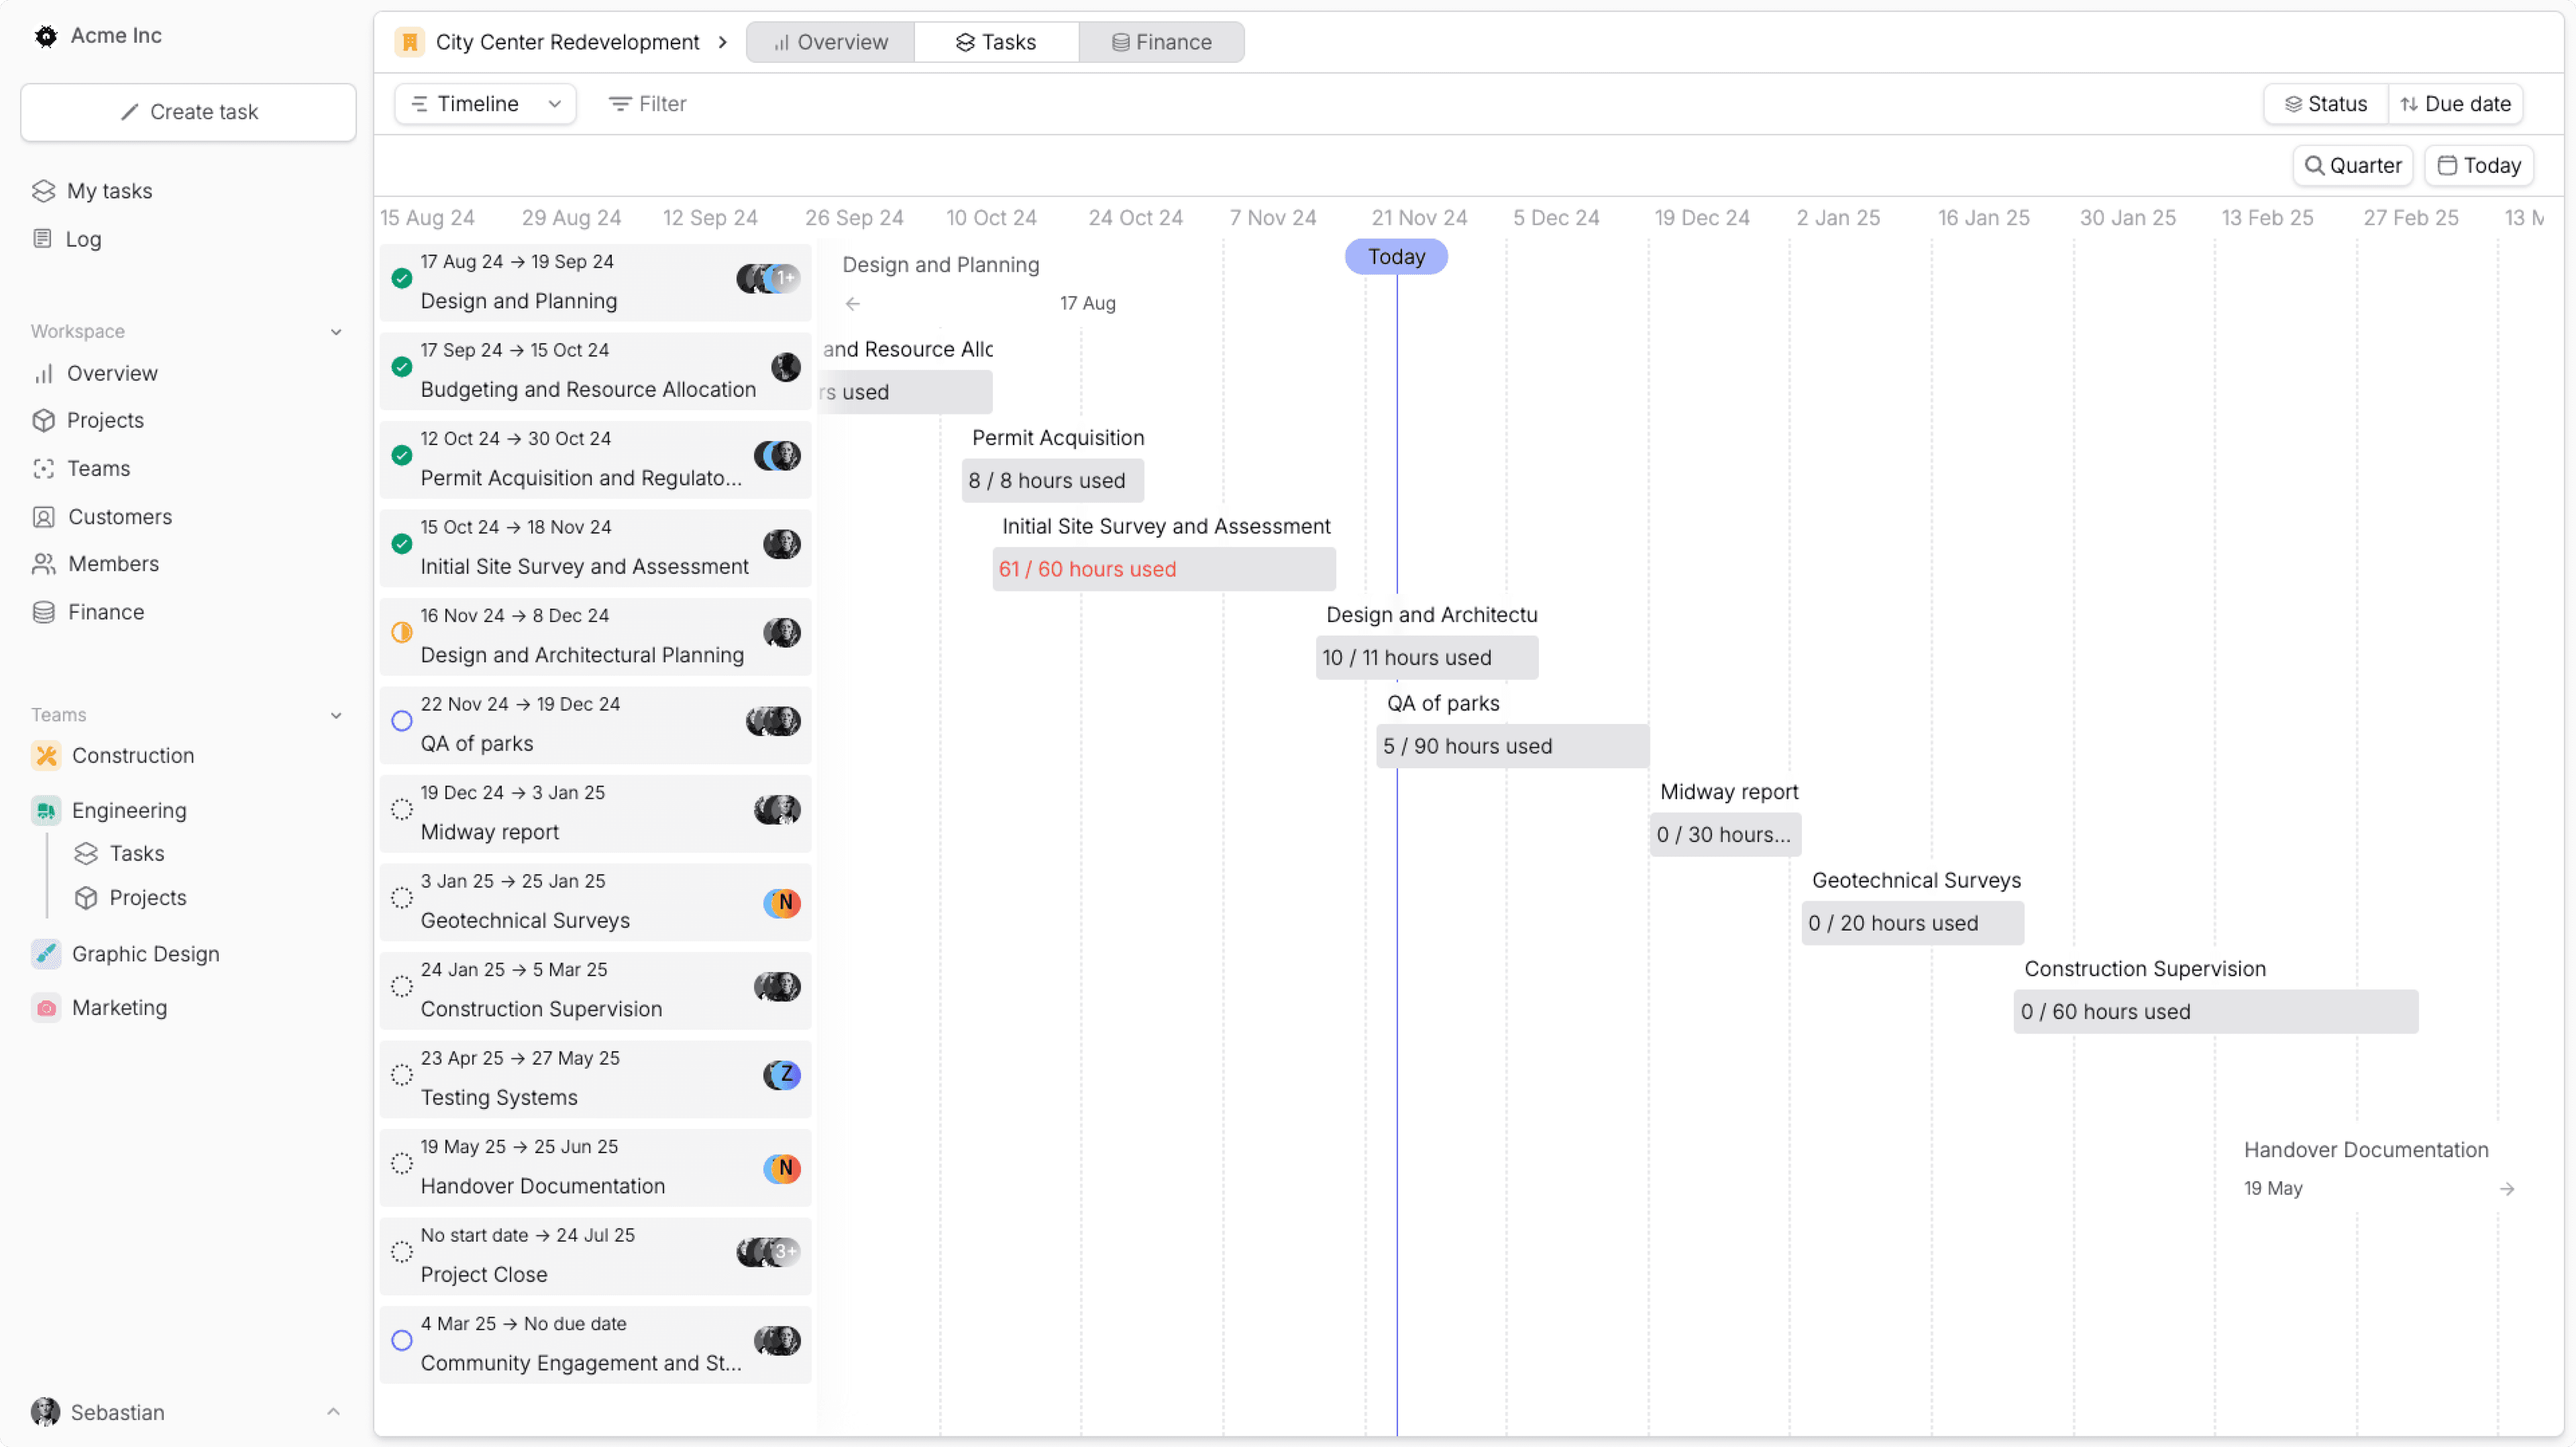
Task: Open the Log page icon
Action: coord(42,239)
